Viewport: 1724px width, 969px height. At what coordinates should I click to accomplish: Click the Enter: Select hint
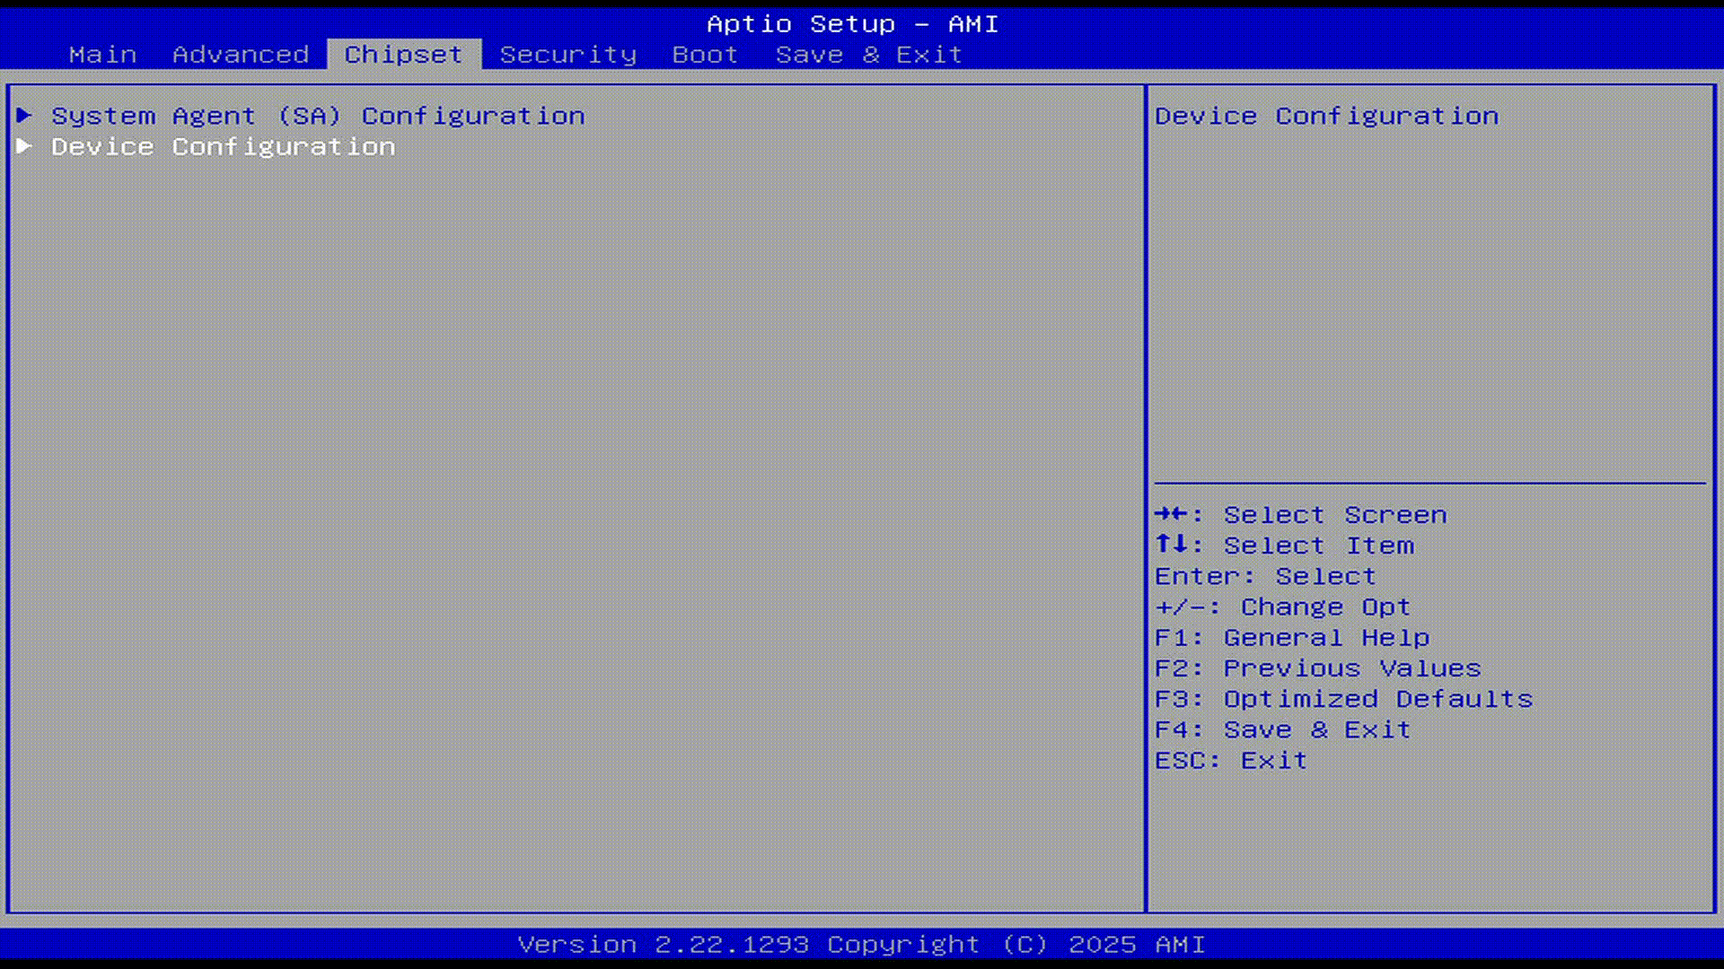1264,576
